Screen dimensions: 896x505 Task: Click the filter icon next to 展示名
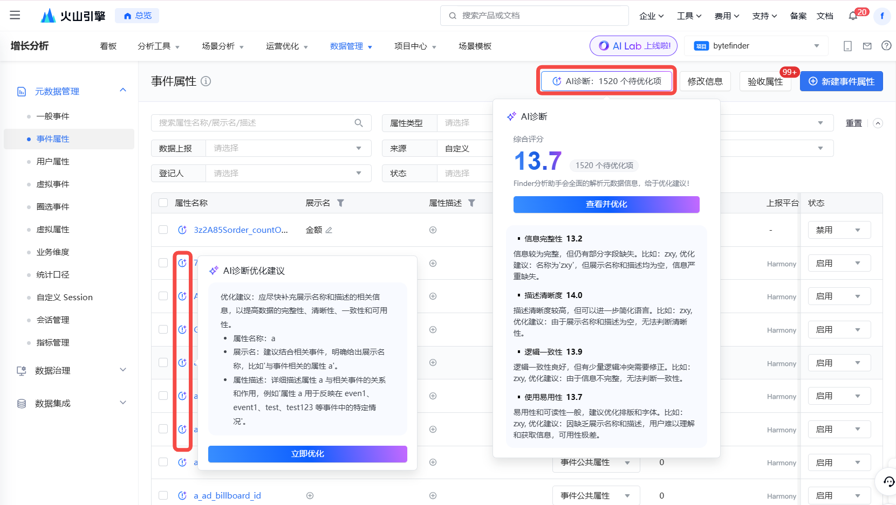[x=340, y=203]
